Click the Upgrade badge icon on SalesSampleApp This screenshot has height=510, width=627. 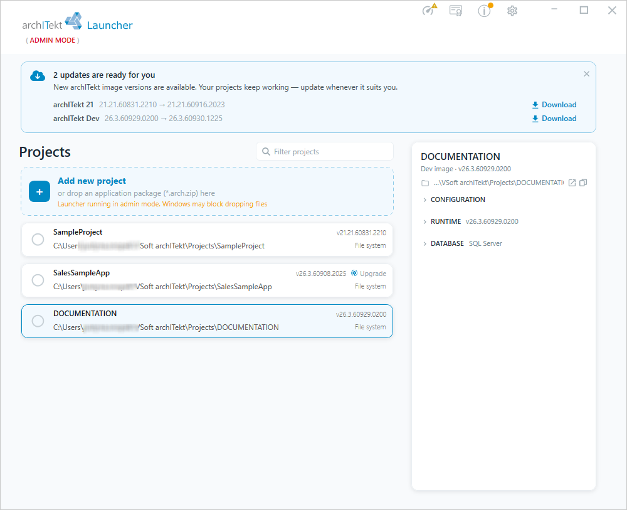[354, 274]
